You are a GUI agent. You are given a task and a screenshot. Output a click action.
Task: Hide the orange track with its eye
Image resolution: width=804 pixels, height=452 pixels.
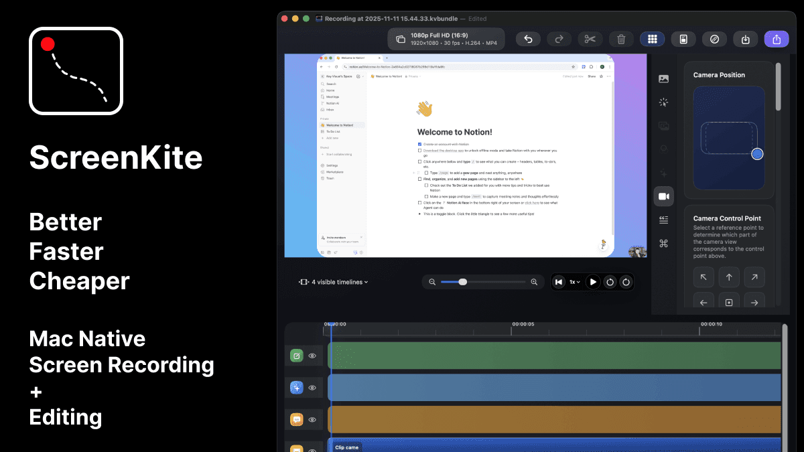tap(312, 419)
